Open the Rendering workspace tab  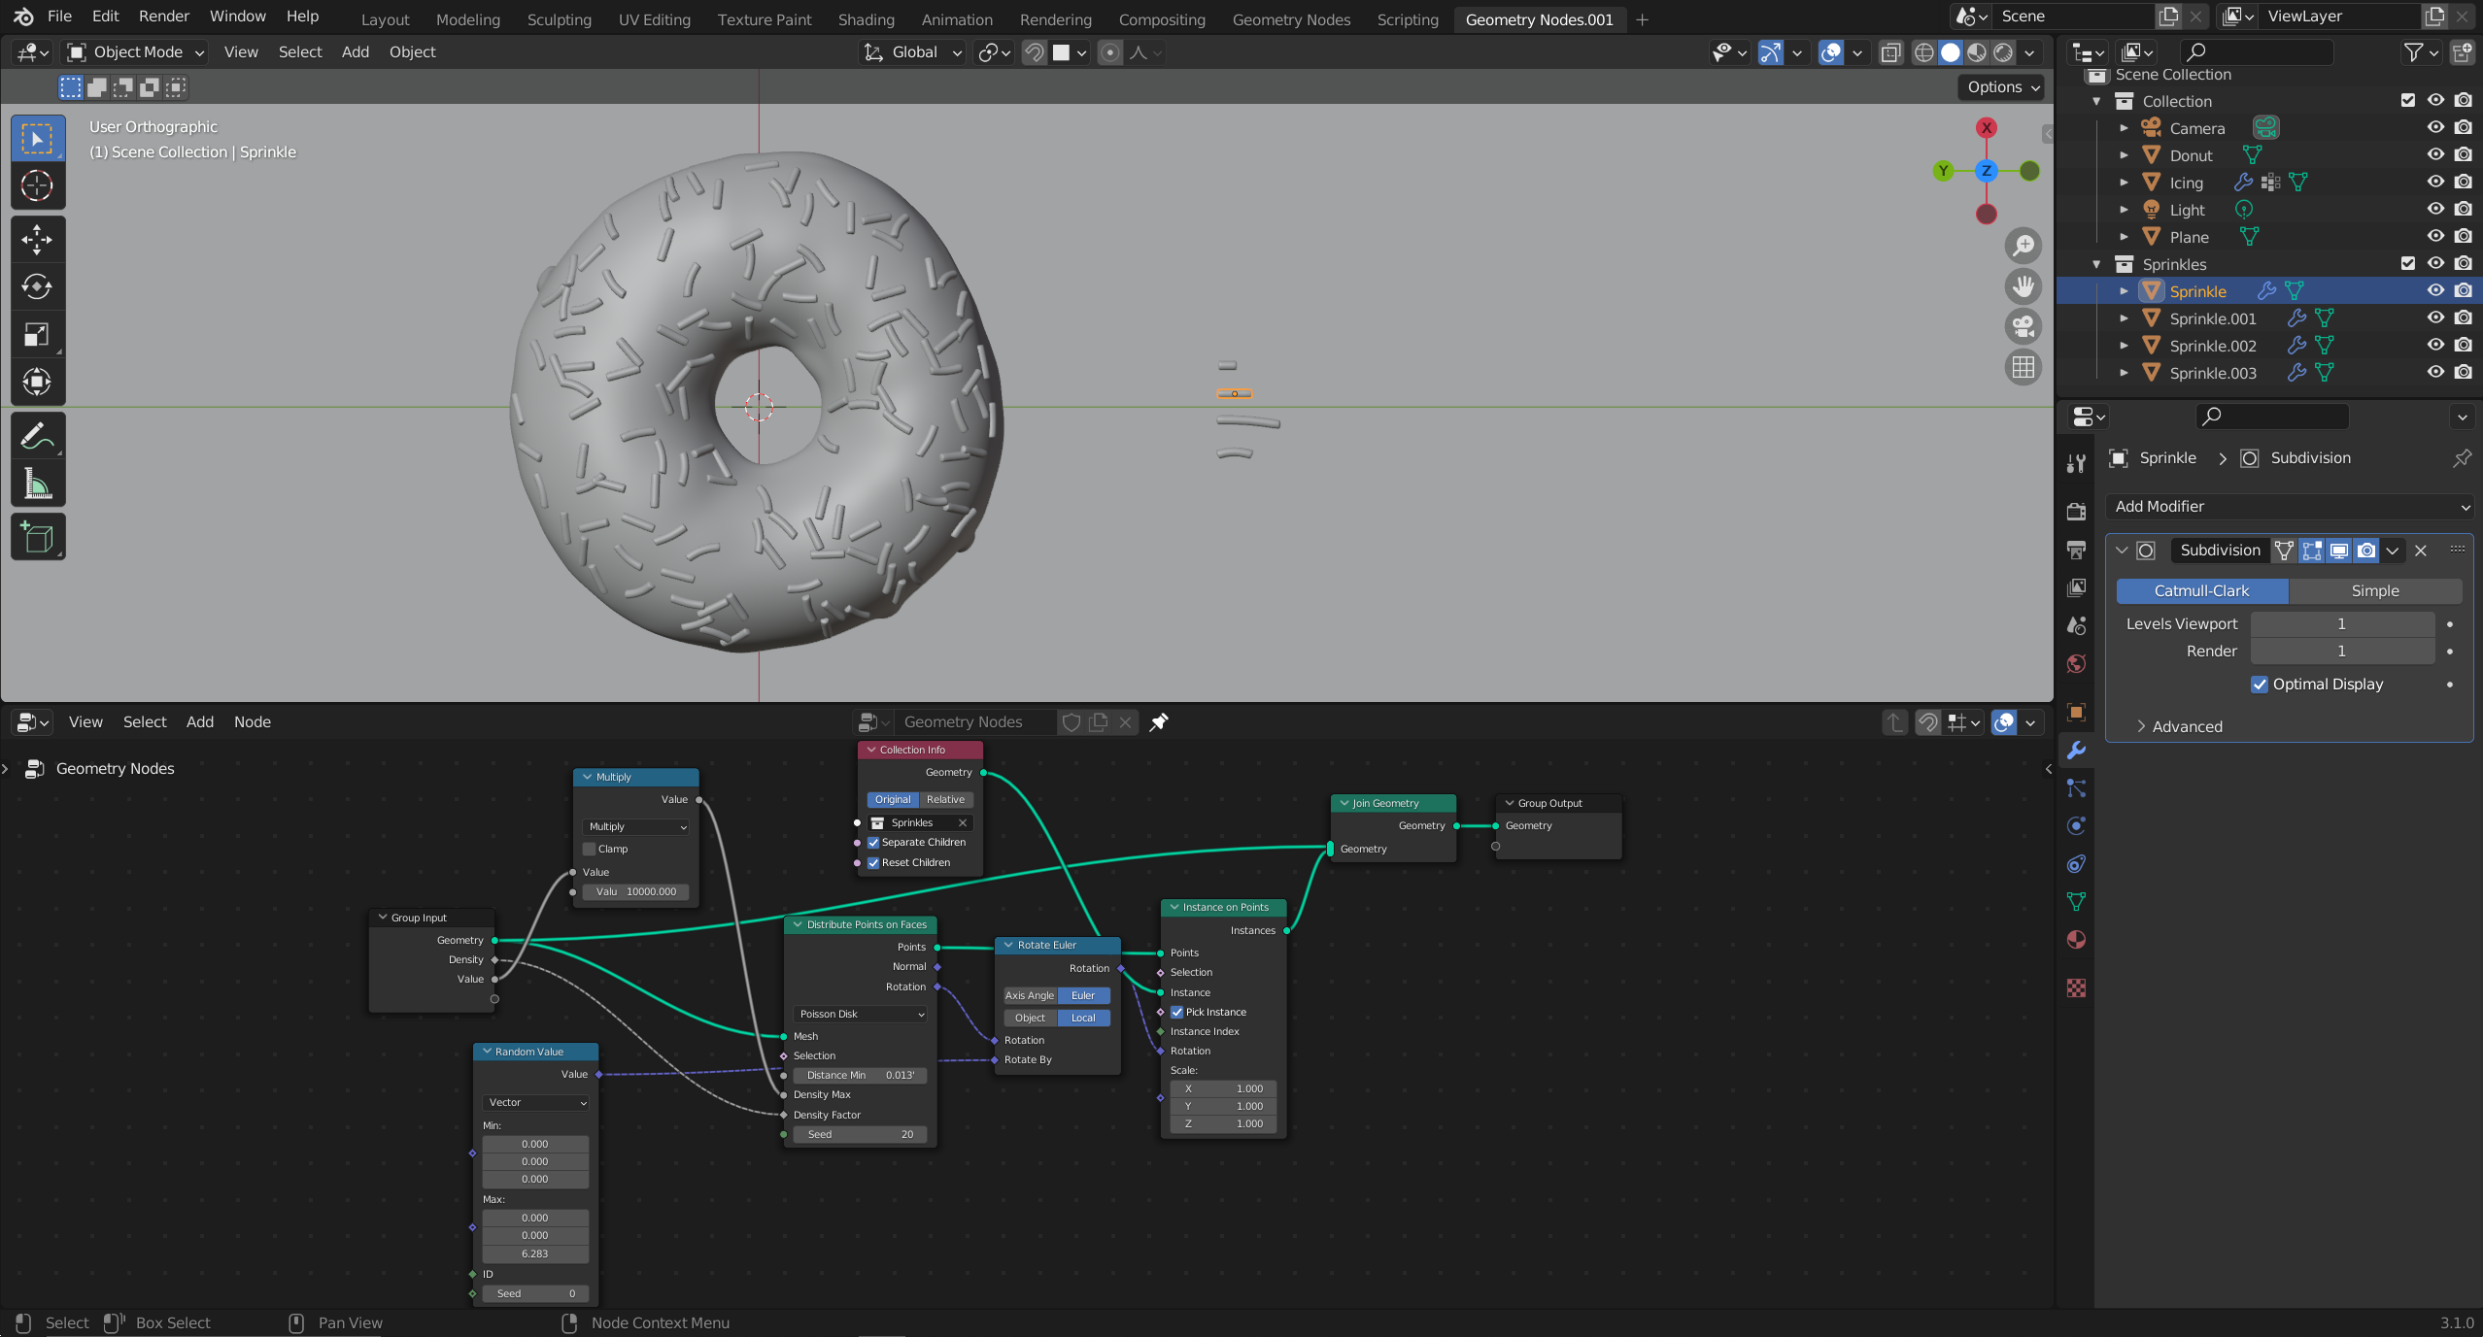coord(1055,18)
